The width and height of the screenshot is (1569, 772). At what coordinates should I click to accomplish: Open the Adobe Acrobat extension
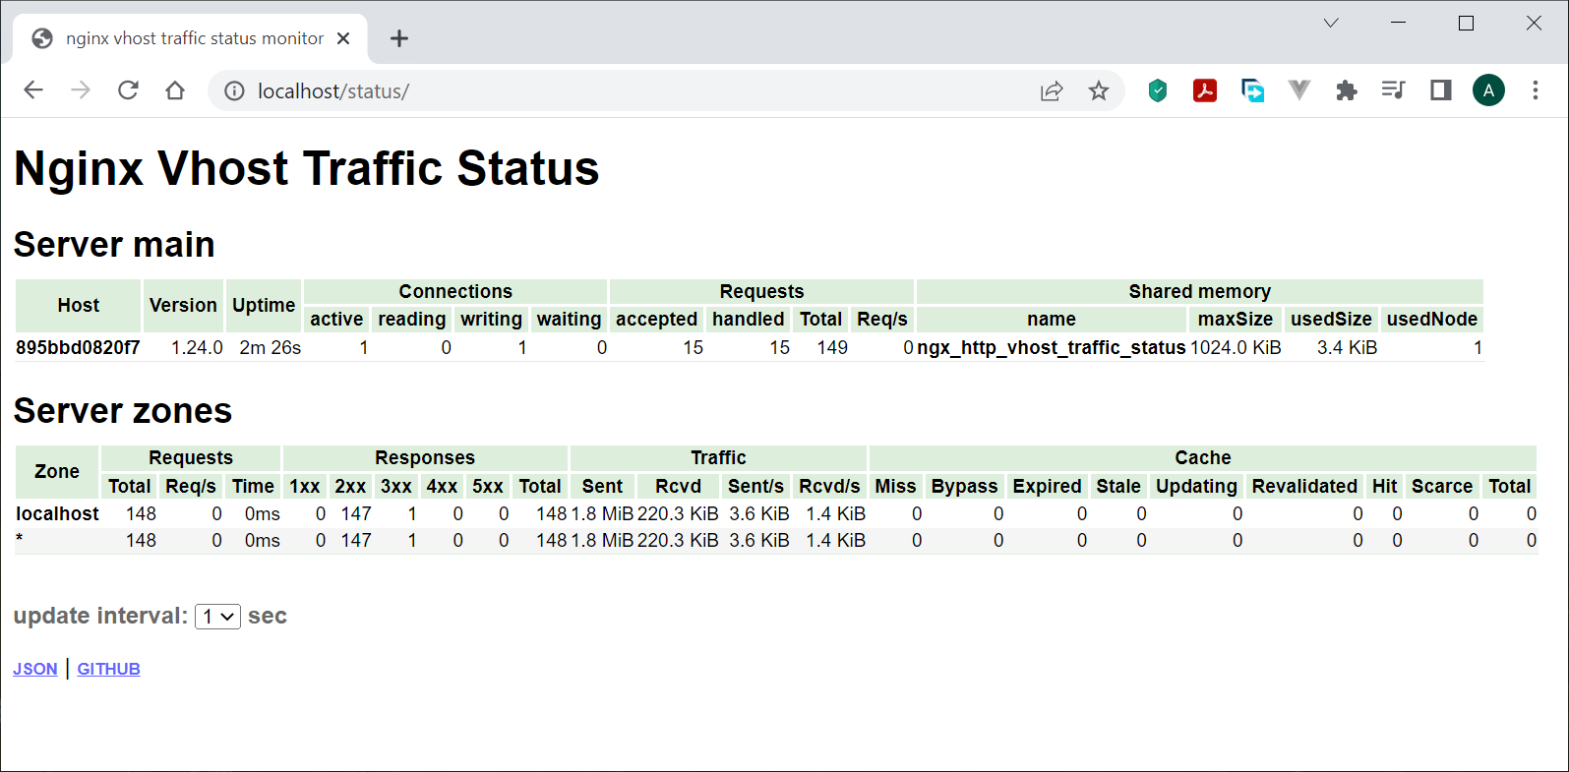coord(1205,90)
